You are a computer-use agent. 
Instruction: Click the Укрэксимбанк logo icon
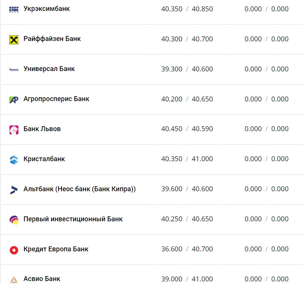14,9
